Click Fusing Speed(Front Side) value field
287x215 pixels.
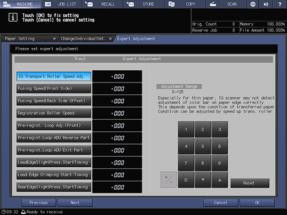pos(117,89)
